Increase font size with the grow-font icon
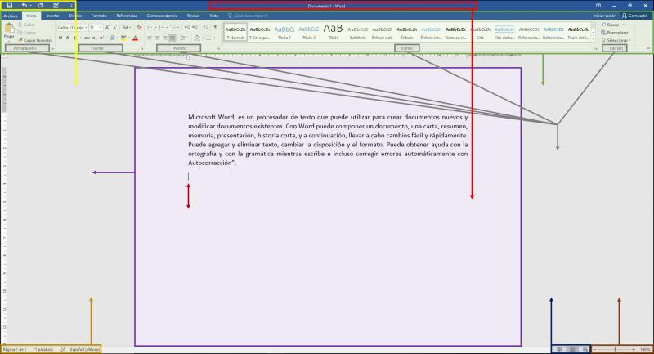This screenshot has height=354, width=654. [107, 28]
